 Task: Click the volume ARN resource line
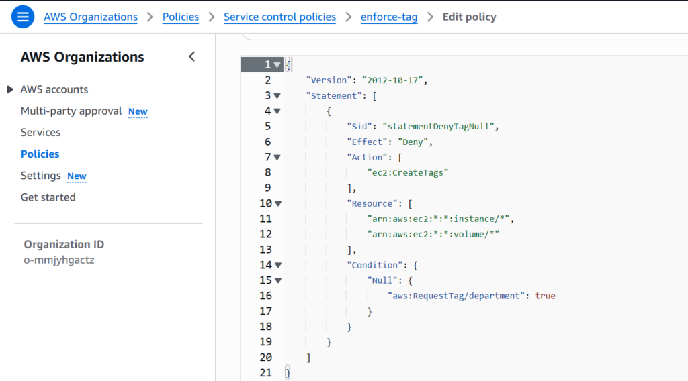[433, 234]
